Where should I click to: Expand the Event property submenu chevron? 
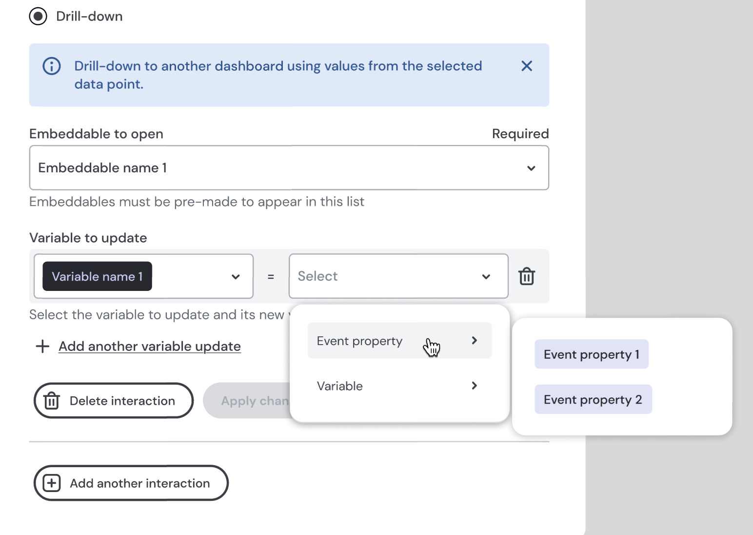click(474, 340)
